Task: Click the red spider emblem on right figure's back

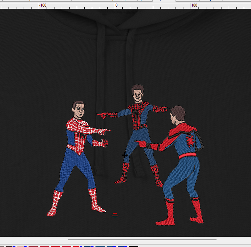Action: [190, 140]
